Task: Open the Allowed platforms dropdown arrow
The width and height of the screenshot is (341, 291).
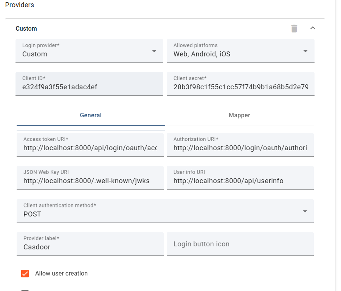Action: tap(305, 51)
